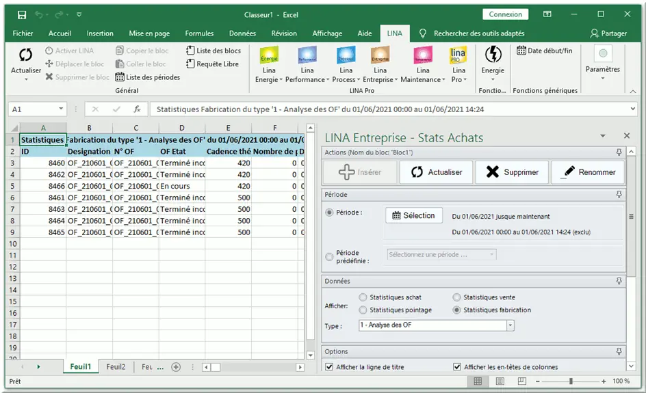This screenshot has width=646, height=393.
Task: Open the Lina Entreprise module icon
Action: click(x=380, y=55)
